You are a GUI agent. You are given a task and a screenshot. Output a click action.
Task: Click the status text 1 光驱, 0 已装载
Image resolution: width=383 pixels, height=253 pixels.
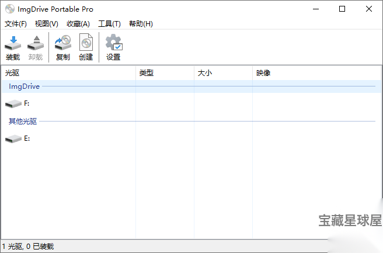(28, 246)
